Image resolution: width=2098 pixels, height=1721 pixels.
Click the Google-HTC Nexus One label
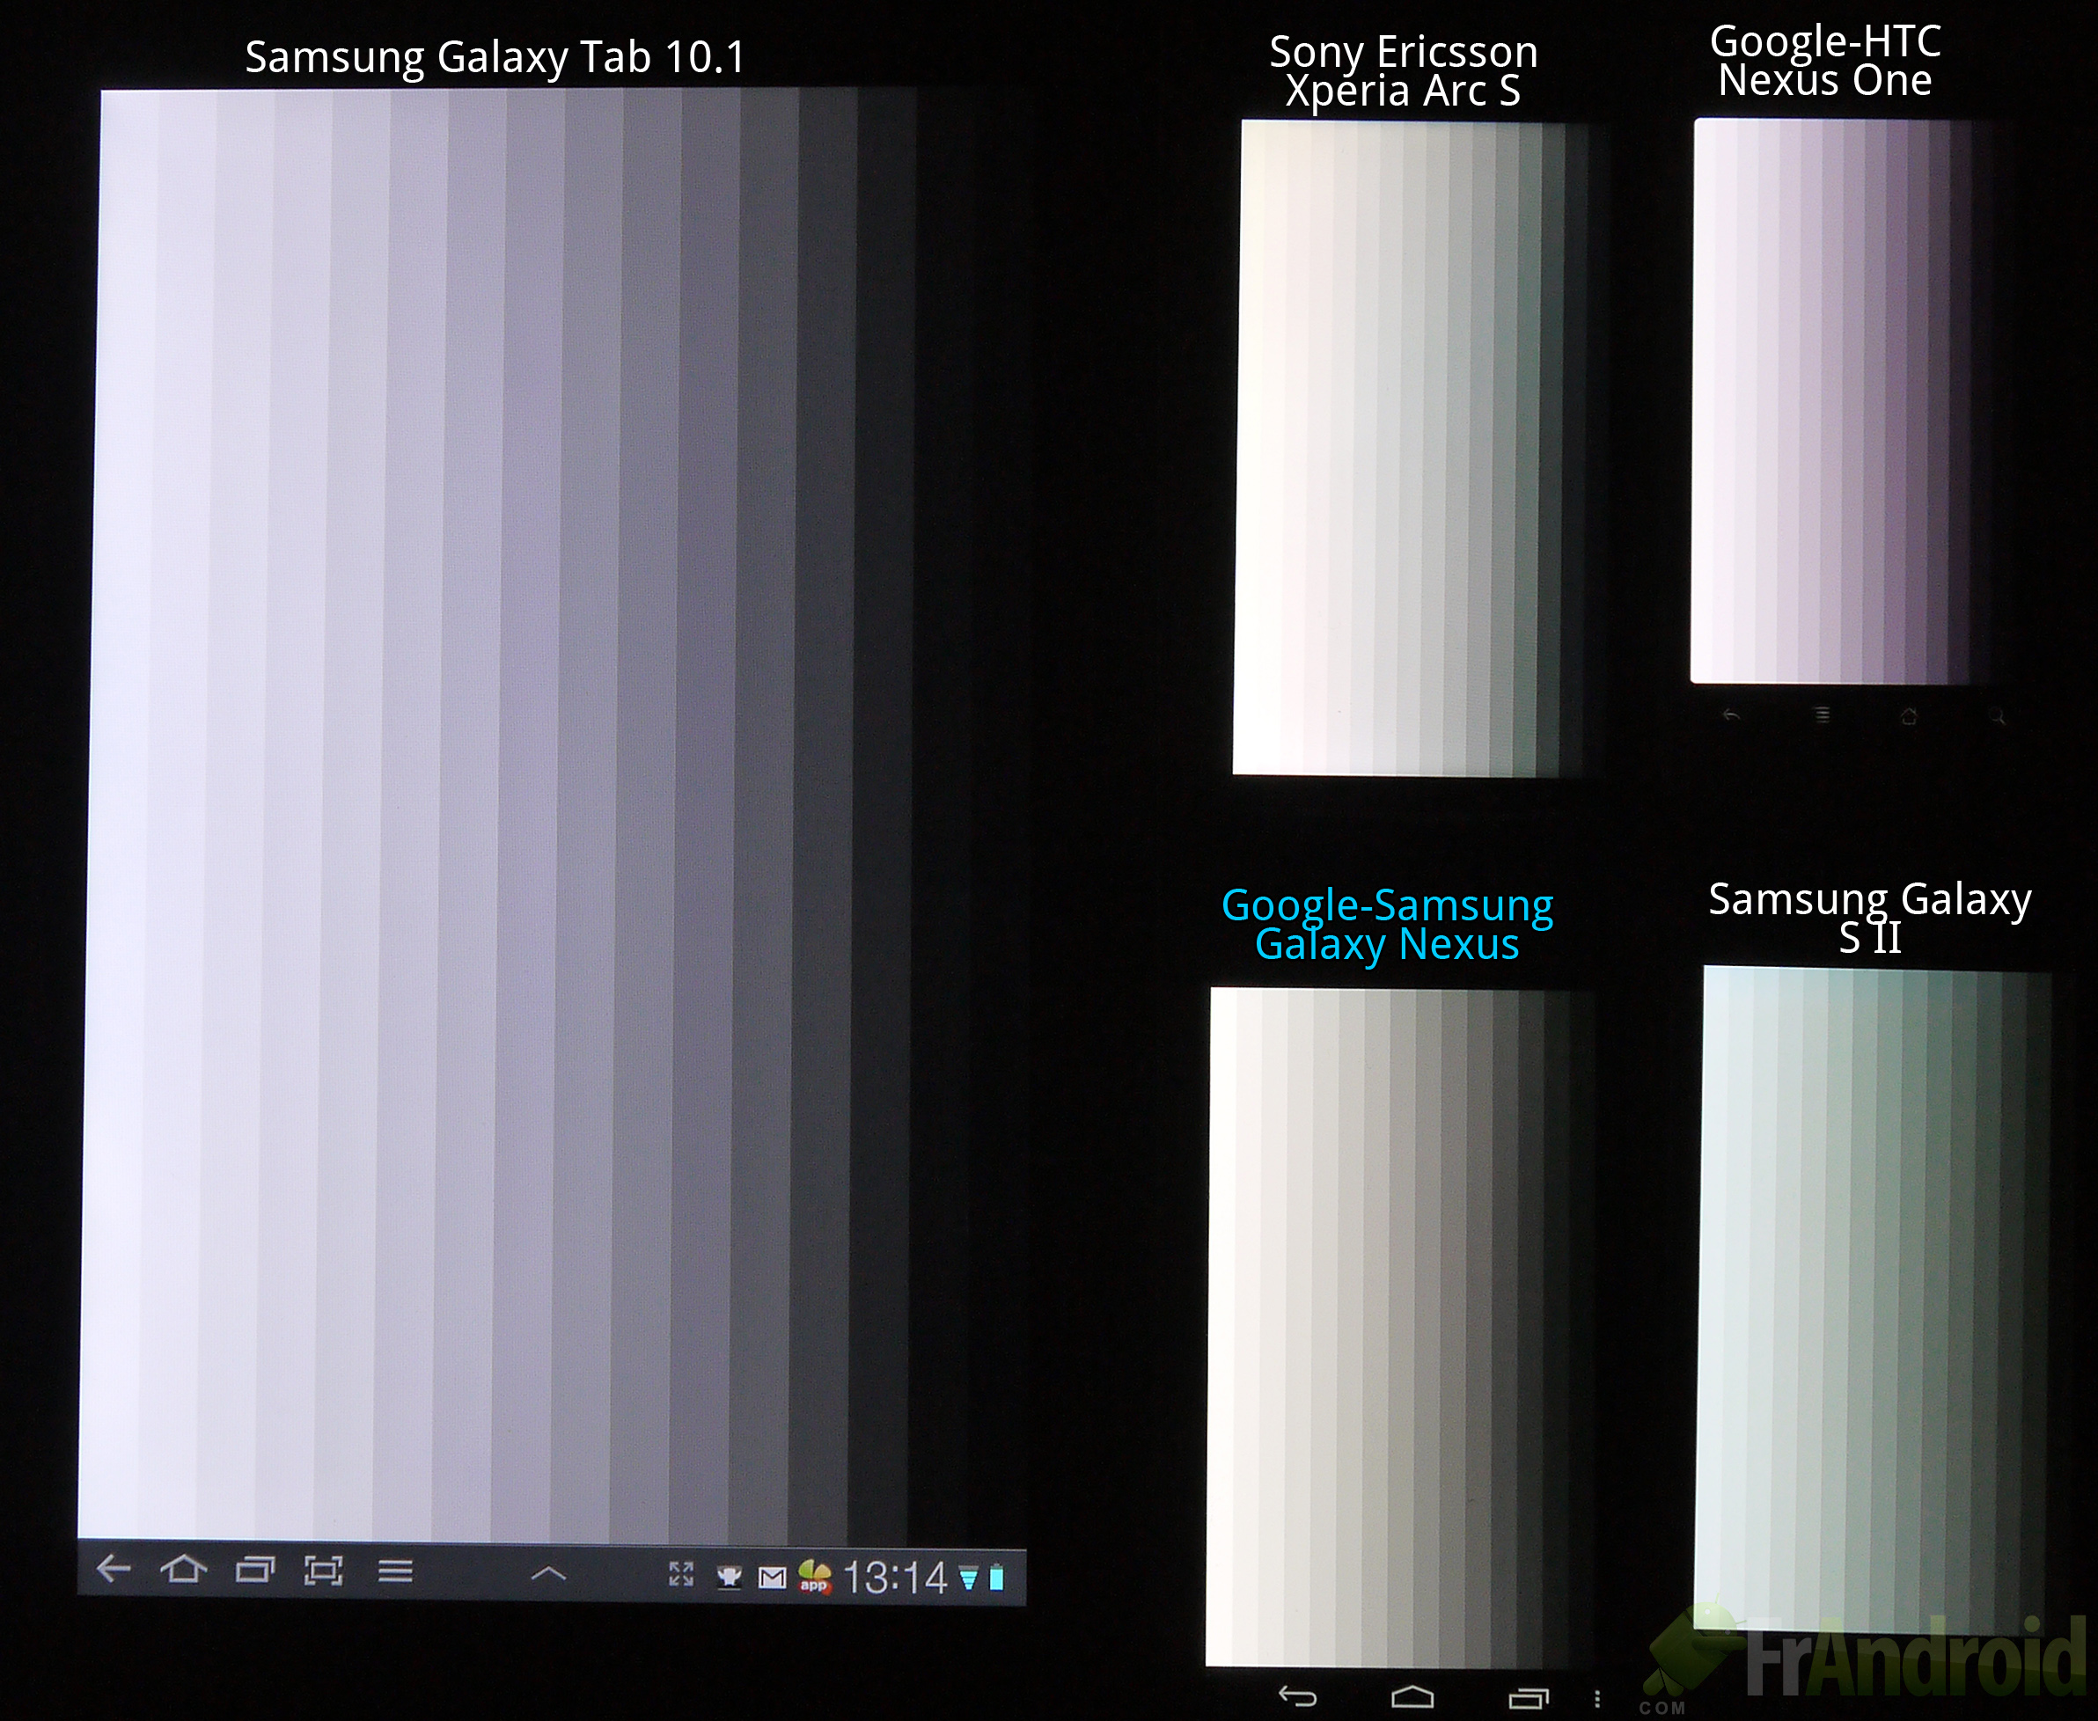pyautogui.click(x=1825, y=61)
